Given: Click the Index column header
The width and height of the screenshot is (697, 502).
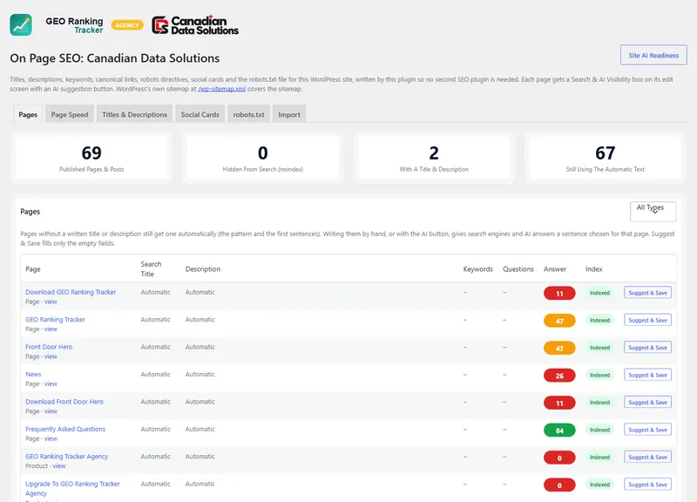Looking at the screenshot, I should (x=594, y=269).
